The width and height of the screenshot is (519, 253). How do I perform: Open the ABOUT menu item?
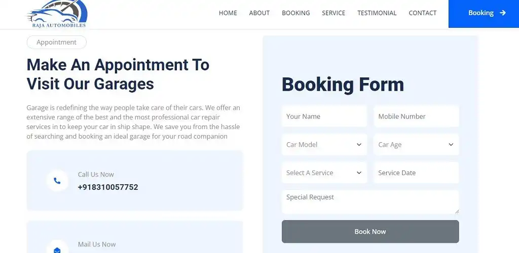[259, 13]
